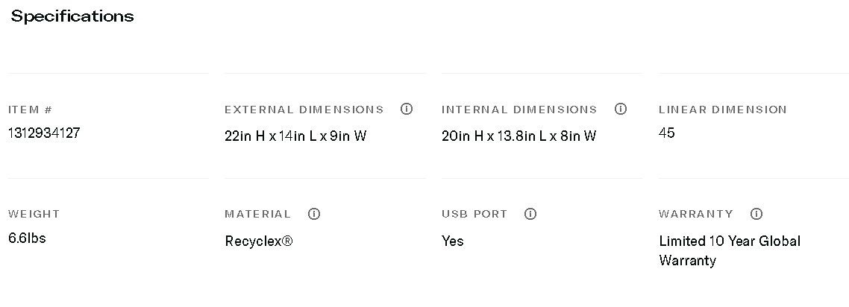Select the 20in H x 13.8in L x 8in W value
Viewport: 849px width, 307px height.
click(x=519, y=136)
